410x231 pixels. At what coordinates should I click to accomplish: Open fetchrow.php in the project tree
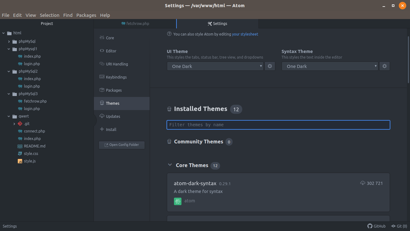click(x=35, y=101)
